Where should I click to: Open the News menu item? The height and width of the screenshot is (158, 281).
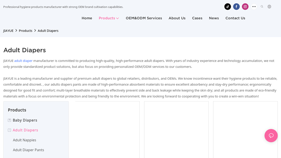click(214, 18)
